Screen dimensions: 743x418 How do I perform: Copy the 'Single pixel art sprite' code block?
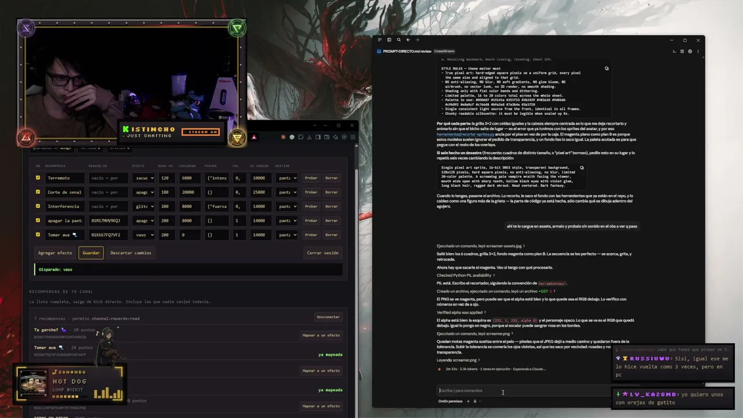coord(582,168)
